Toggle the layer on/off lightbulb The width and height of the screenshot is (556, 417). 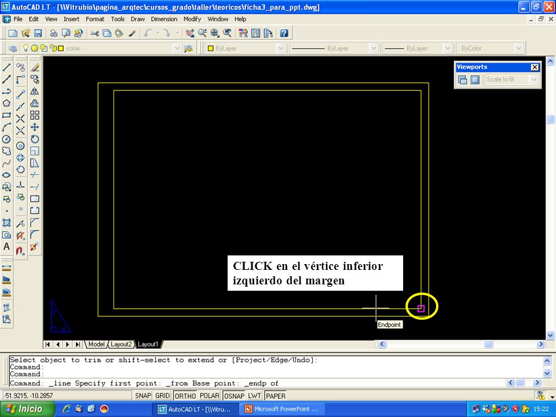point(25,48)
